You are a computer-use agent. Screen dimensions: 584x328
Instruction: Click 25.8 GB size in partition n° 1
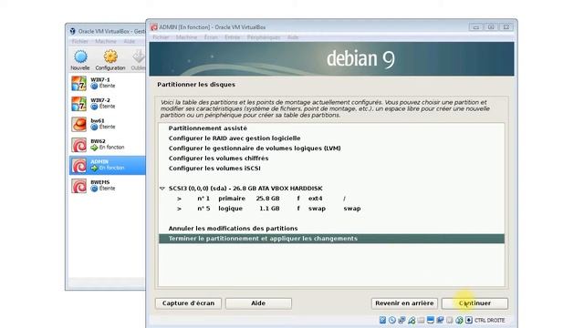pos(267,199)
